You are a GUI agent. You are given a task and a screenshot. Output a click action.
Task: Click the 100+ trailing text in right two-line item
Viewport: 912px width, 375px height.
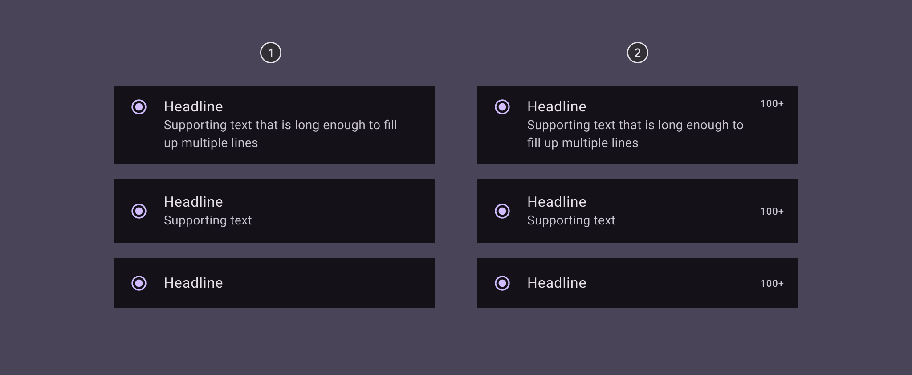[x=772, y=212]
